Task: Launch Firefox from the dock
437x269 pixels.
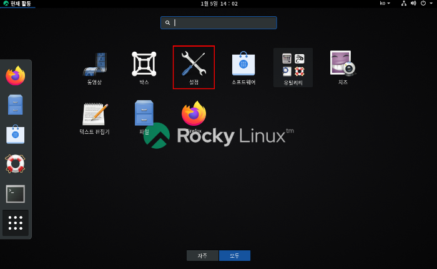Action: 16,75
